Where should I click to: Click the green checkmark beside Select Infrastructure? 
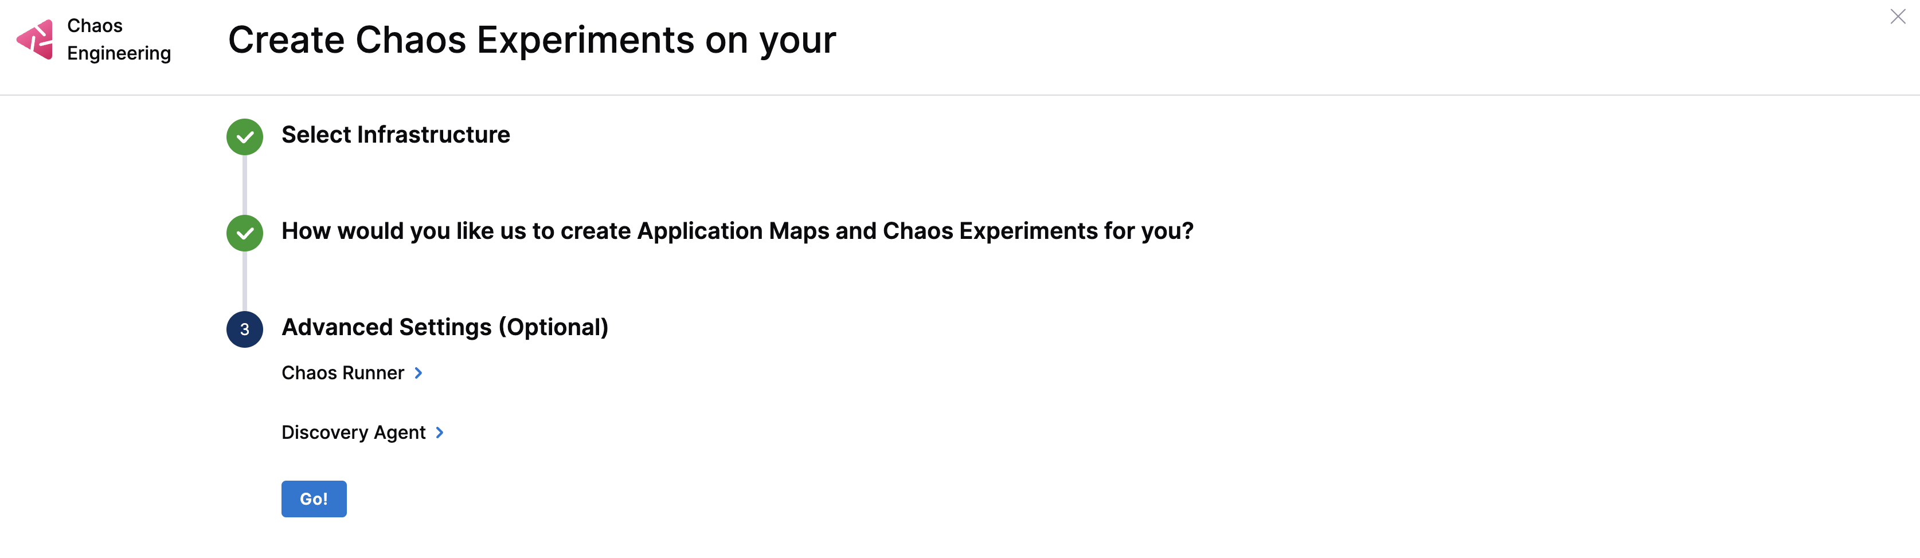[244, 137]
